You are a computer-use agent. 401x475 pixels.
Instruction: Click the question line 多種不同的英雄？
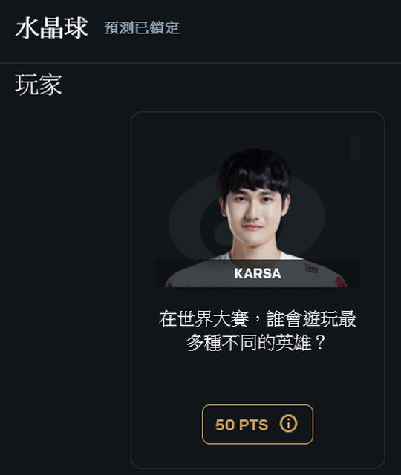[256, 343]
